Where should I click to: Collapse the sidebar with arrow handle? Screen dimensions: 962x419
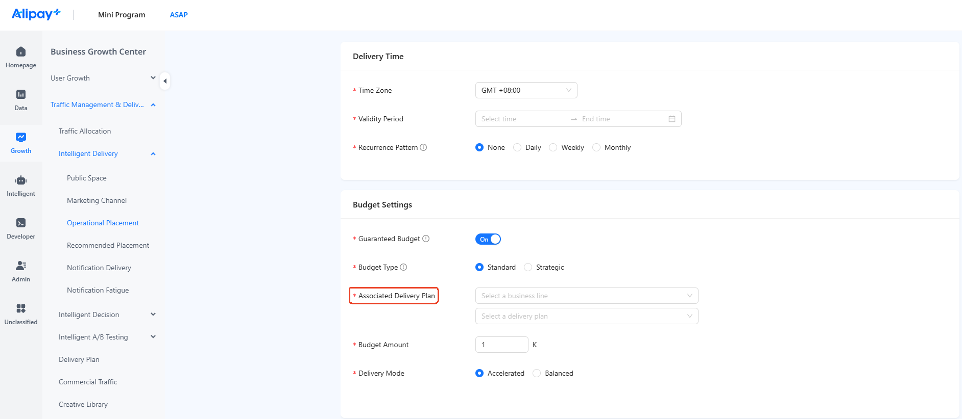point(165,81)
